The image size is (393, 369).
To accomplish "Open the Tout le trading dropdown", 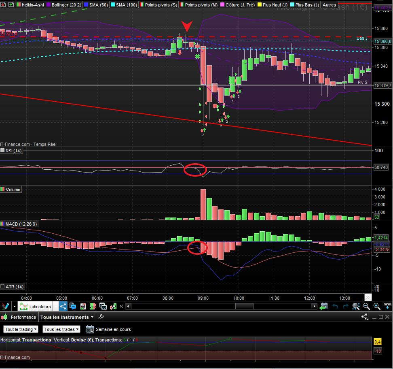I will (x=21, y=329).
